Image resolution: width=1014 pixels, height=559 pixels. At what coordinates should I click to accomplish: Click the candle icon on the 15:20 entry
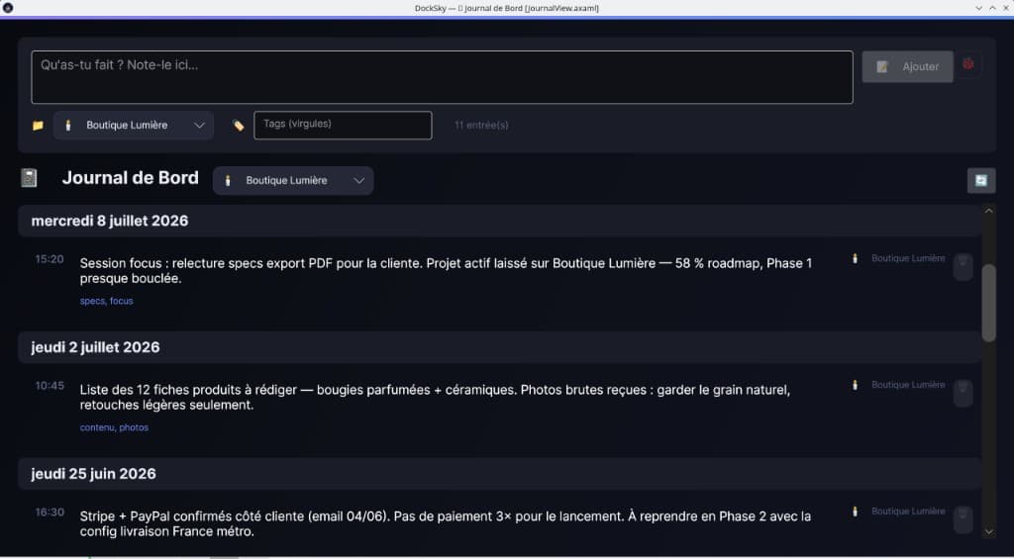(x=855, y=258)
